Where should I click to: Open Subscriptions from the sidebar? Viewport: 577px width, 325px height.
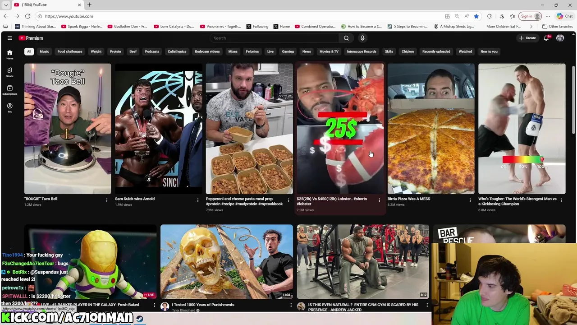[9, 90]
